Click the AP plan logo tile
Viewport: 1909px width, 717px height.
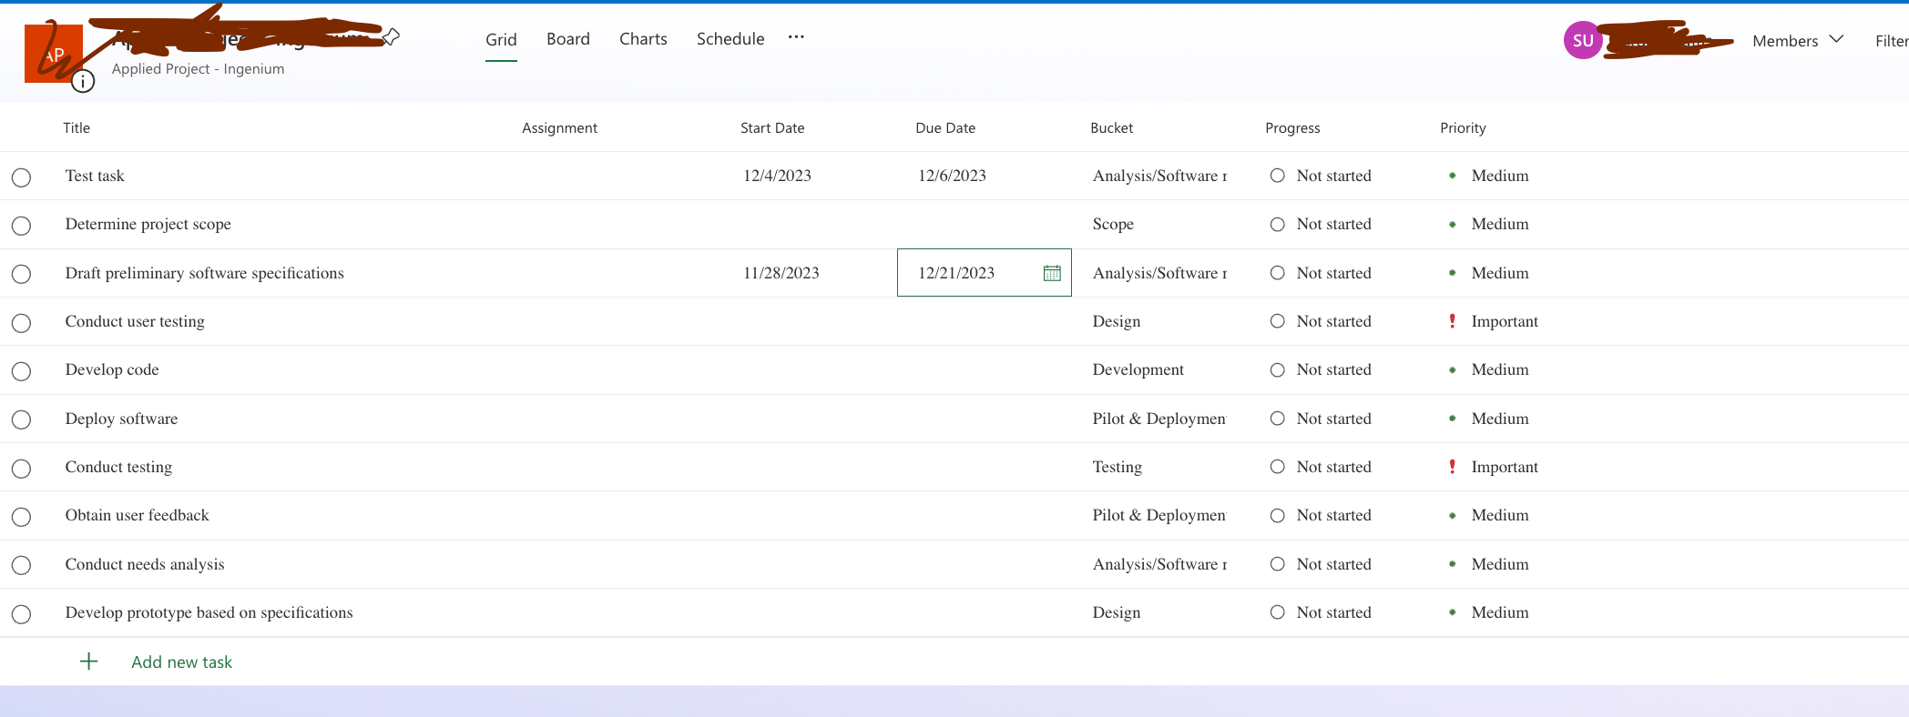pyautogui.click(x=54, y=54)
